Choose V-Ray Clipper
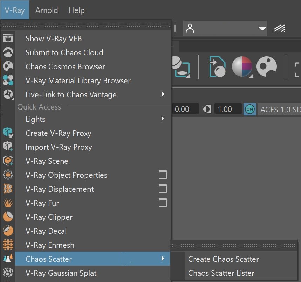Viewport: 301px width, 282px height. click(93, 217)
